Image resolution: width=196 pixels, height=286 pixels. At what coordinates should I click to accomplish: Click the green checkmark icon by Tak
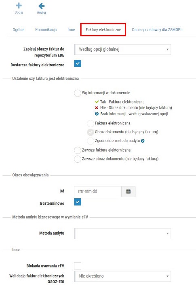coord(97,102)
